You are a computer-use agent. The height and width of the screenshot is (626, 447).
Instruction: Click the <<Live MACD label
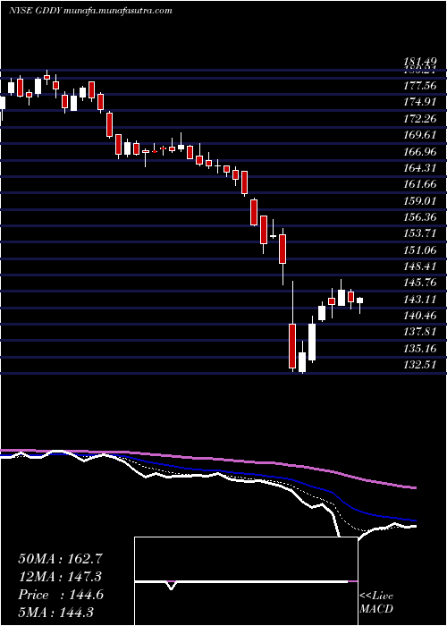click(376, 603)
